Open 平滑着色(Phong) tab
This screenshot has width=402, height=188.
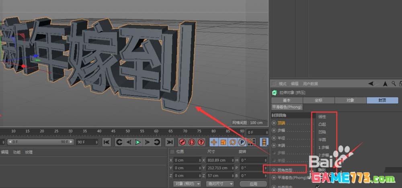pyautogui.click(x=287, y=107)
